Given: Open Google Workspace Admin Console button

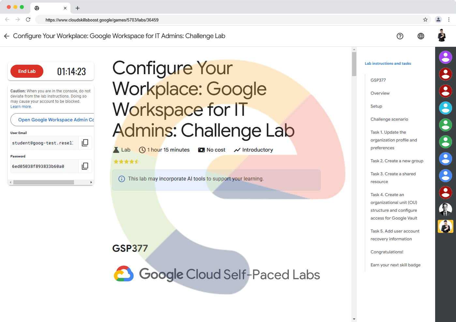Looking at the screenshot, I should pyautogui.click(x=52, y=120).
